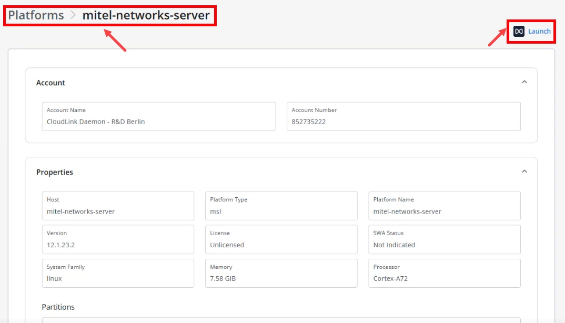This screenshot has width=565, height=323.
Task: Click the Host field
Action: coord(118,206)
